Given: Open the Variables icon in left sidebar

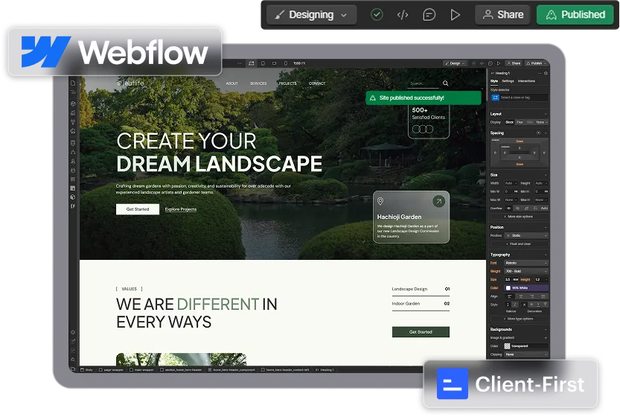Looking at the screenshot, I should 73,112.
